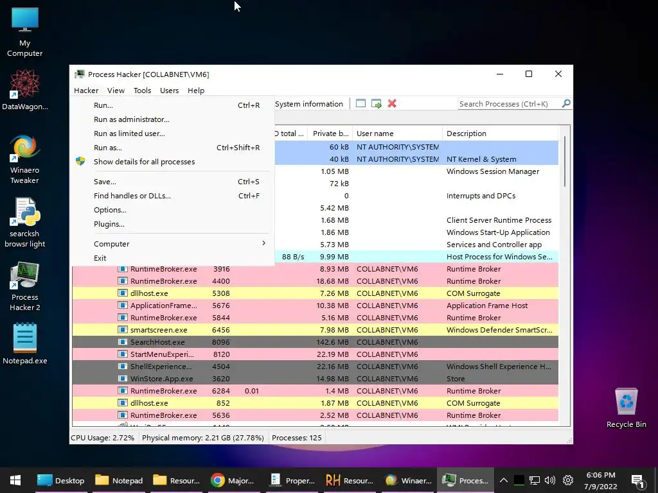Open the notification center icon
The image size is (658, 493).
(637, 481)
